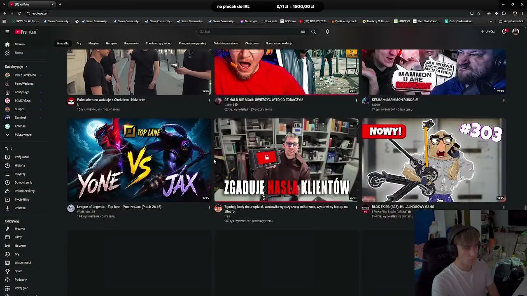Open Warfighter_18 channel name link
The image size is (527, 296).
click(86, 212)
